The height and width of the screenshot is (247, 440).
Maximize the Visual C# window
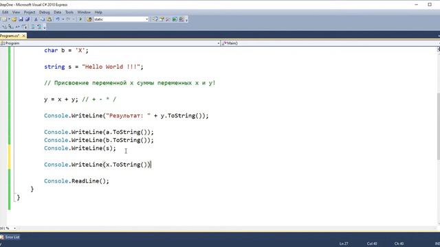coord(430,5)
